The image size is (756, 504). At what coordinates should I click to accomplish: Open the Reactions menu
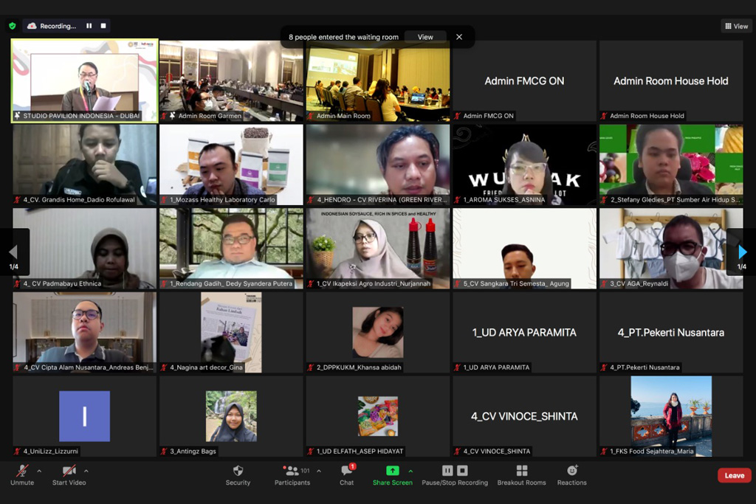[x=571, y=474]
